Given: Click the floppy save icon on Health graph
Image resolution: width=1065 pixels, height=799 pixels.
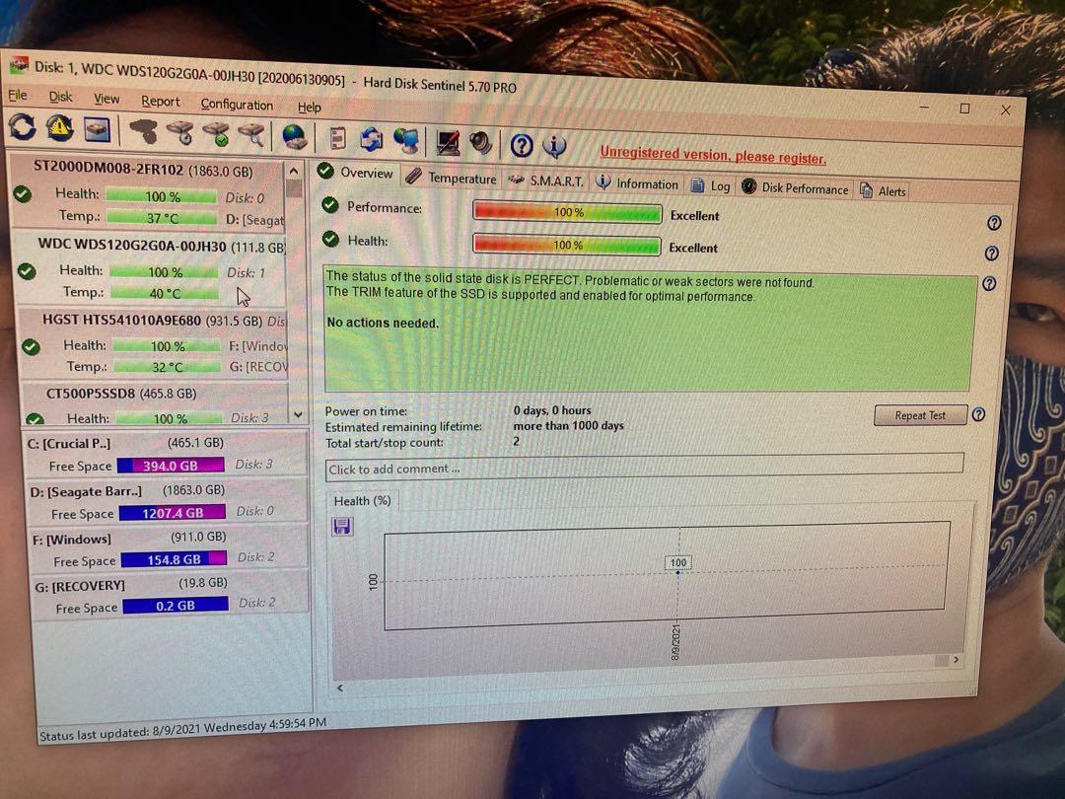Looking at the screenshot, I should (x=342, y=527).
